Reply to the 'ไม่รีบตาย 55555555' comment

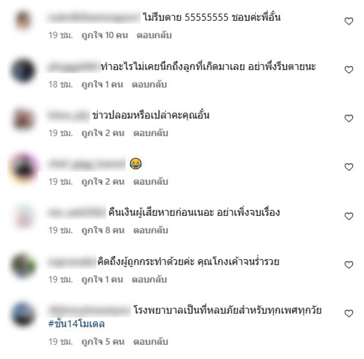click(x=154, y=35)
